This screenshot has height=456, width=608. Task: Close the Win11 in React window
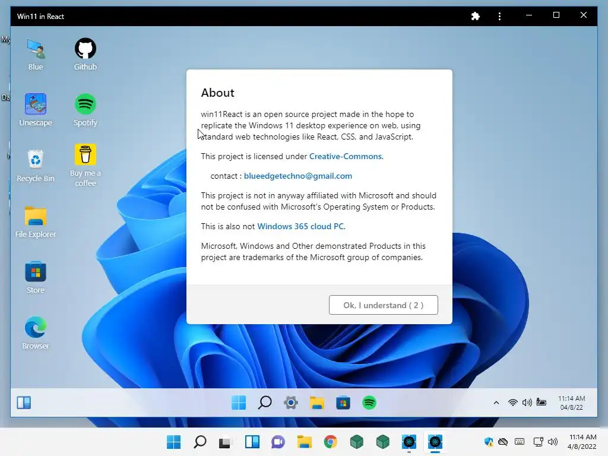click(583, 15)
